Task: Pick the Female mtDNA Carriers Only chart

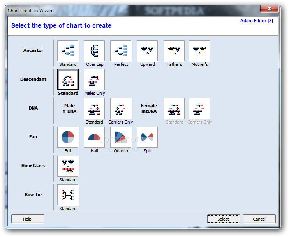Action: 199,108
